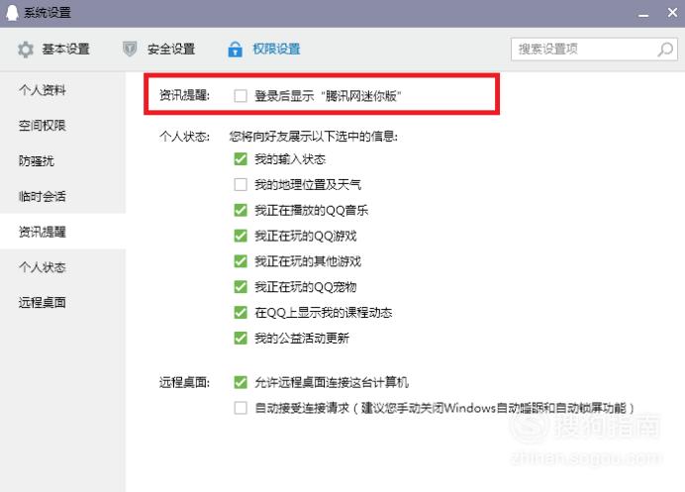
Task: Enable 自动接受连接请求 checkbox
Action: [241, 408]
